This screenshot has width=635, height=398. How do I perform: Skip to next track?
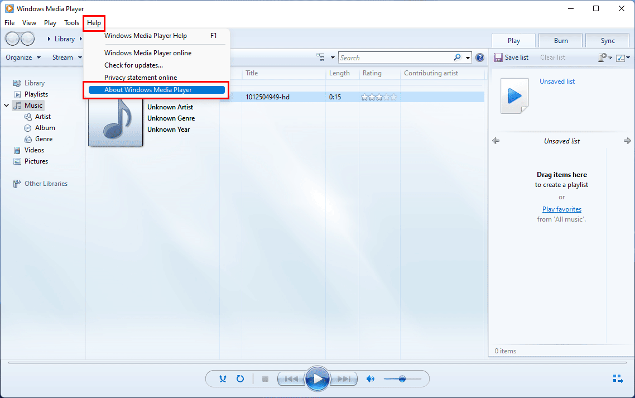point(343,379)
